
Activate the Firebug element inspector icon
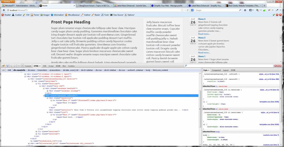click(x=7, y=66)
